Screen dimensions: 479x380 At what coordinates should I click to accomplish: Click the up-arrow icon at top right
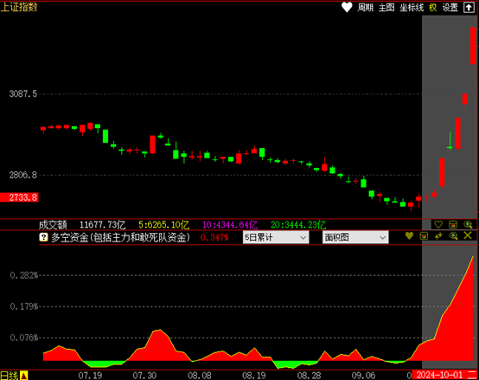(469, 7)
